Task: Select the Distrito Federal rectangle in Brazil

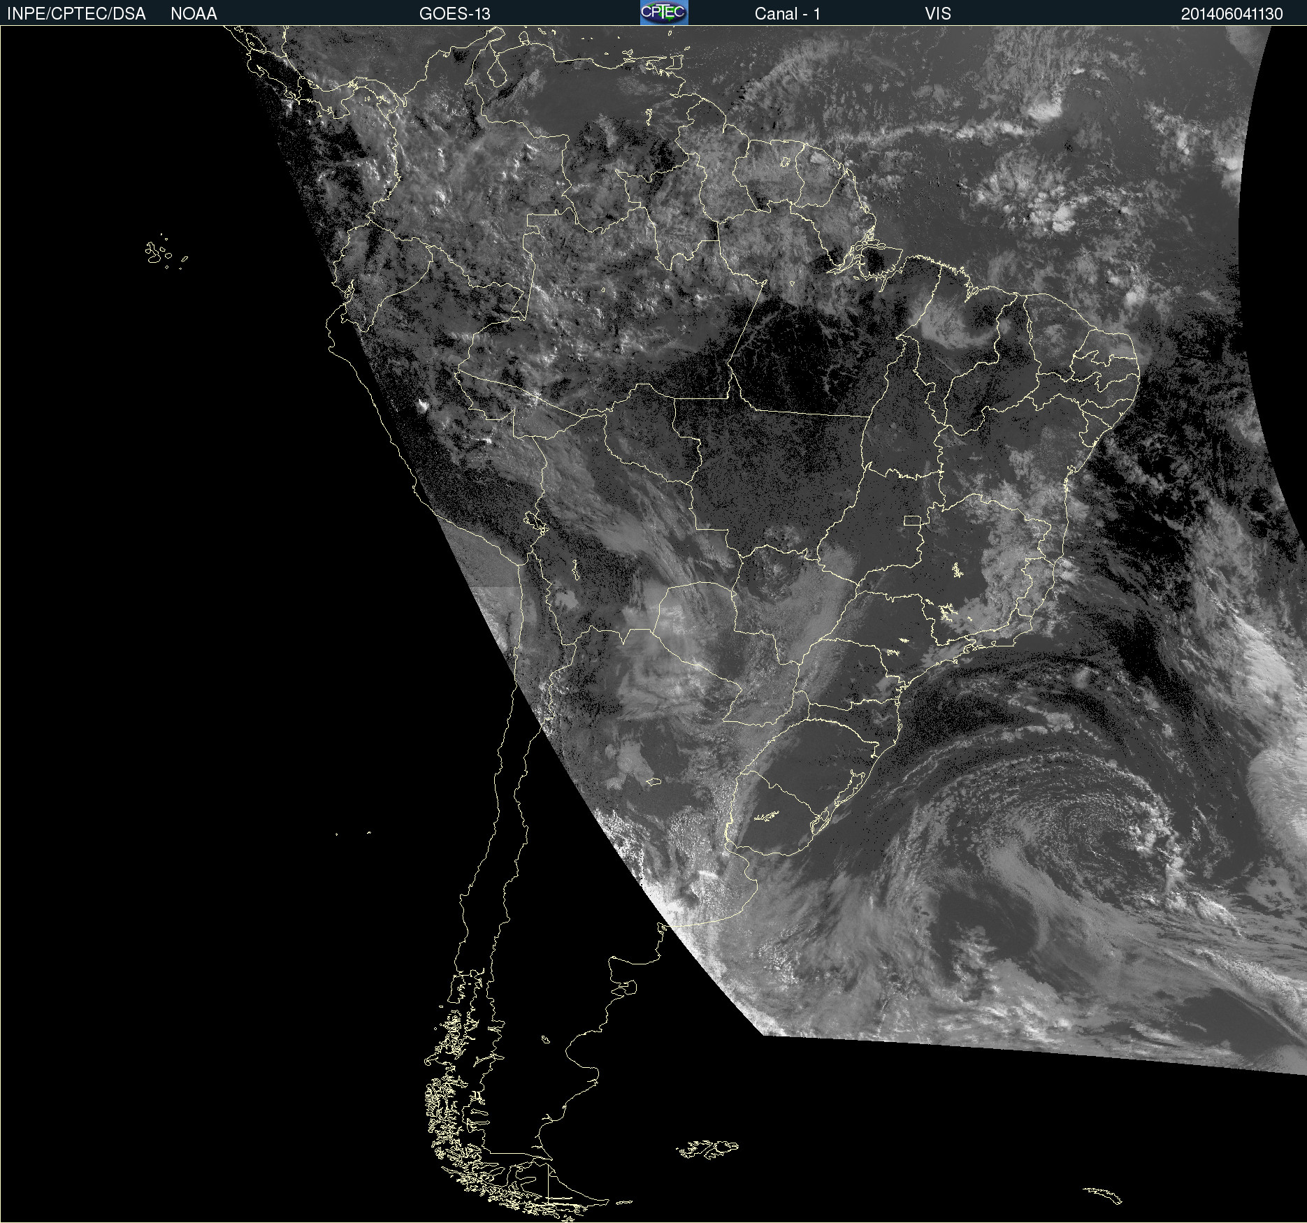Action: pos(912,520)
